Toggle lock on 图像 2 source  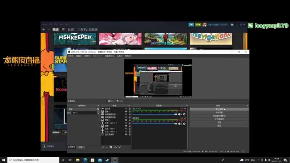click(130, 120)
